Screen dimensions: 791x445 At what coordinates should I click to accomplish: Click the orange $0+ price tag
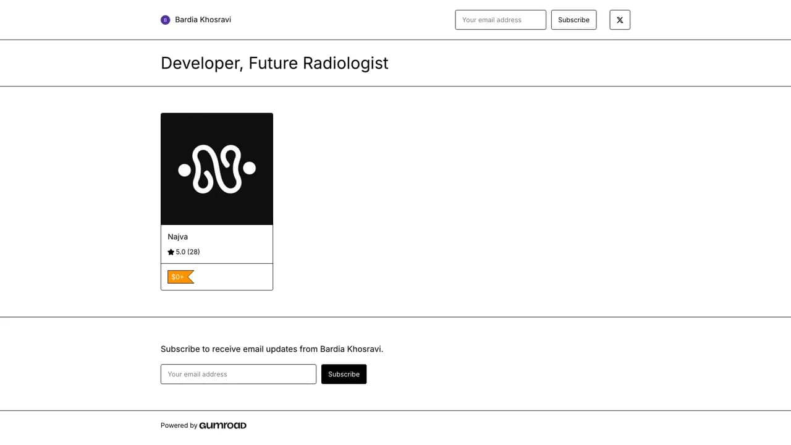click(180, 277)
